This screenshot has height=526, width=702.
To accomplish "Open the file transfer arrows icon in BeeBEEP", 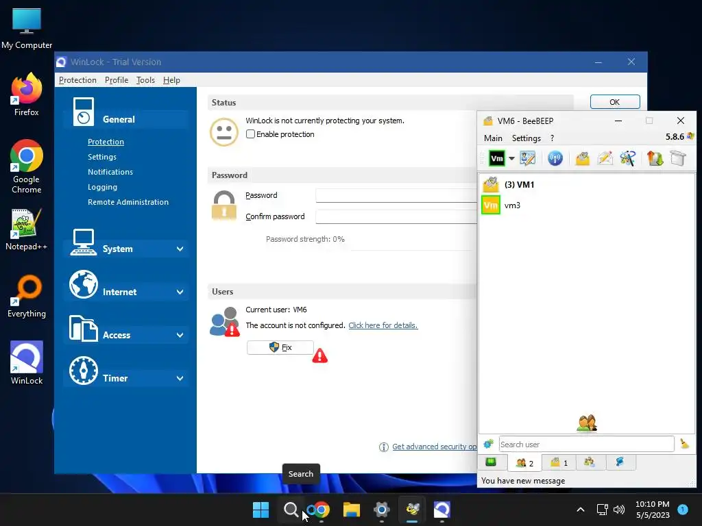I will (x=655, y=158).
